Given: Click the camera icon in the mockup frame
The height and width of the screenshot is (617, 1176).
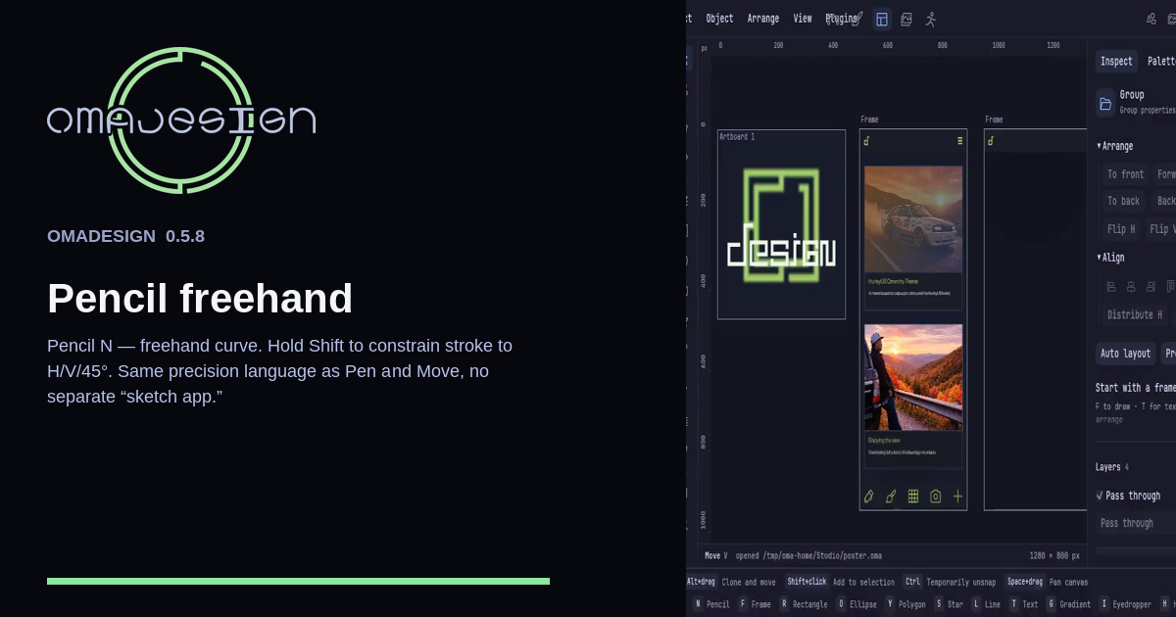Looking at the screenshot, I should point(936,497).
